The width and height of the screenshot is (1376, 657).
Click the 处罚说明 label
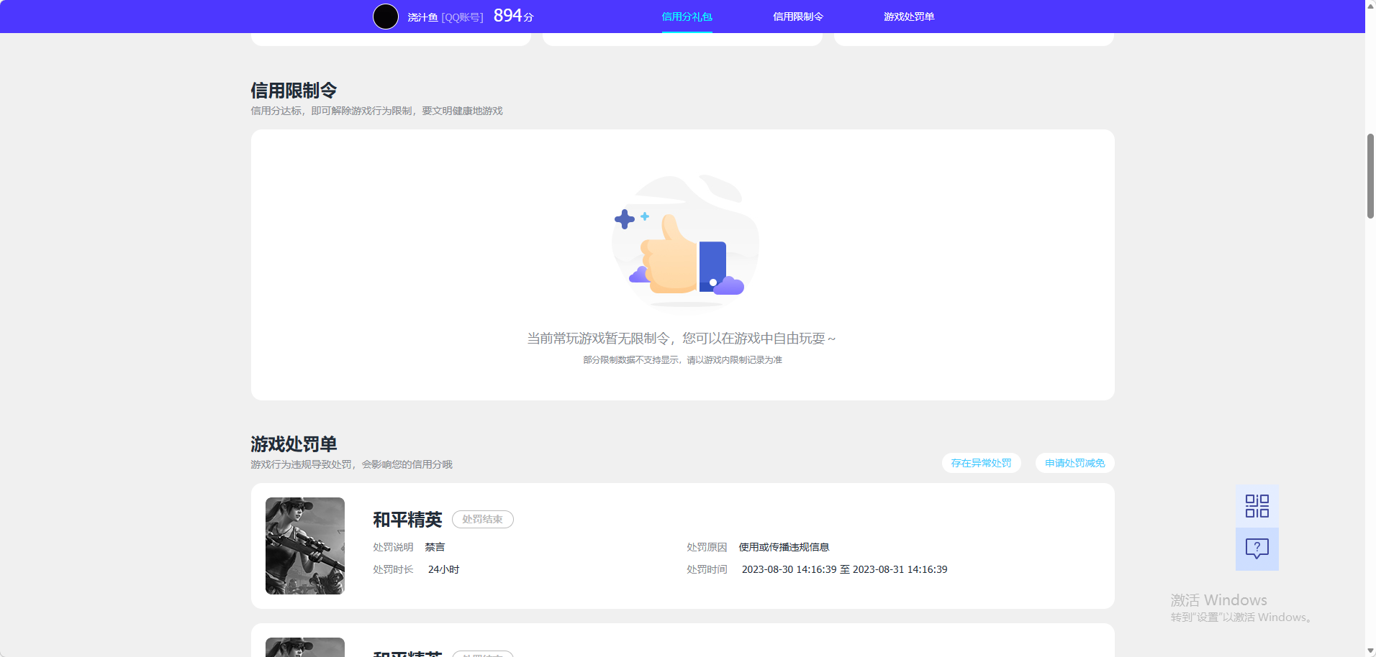point(393,547)
